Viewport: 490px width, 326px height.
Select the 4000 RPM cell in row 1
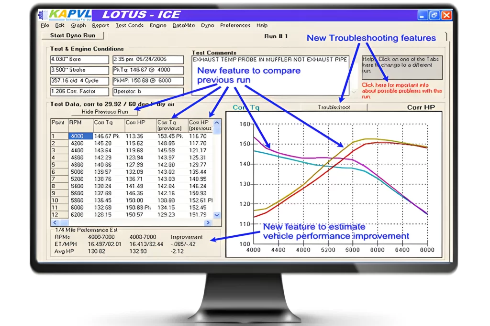[80, 136]
